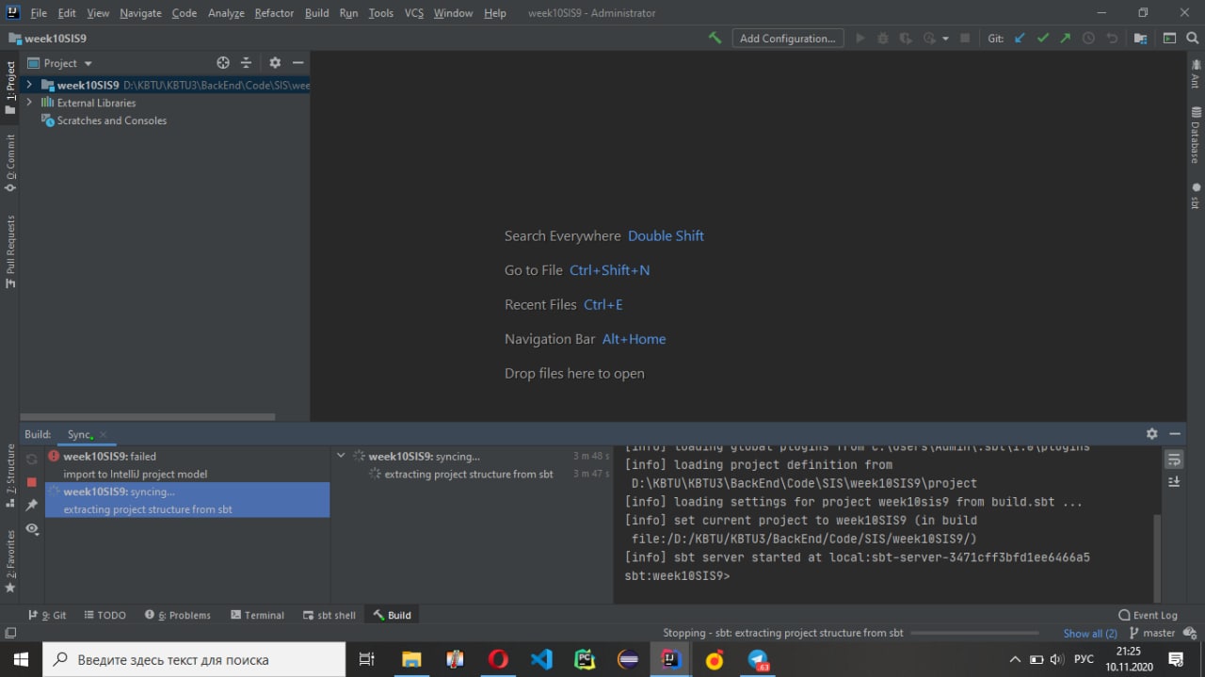Open Pull Requests side tool tab
Image resolution: width=1205 pixels, height=677 pixels.
point(10,251)
